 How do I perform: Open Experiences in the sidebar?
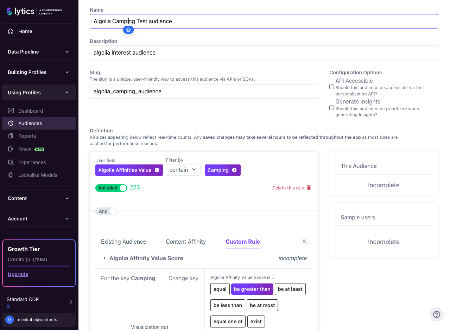click(39, 162)
